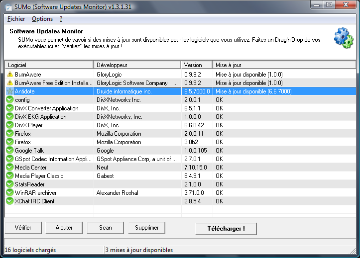Click the status icon next to Antidote
360x258 pixels.
10,91
